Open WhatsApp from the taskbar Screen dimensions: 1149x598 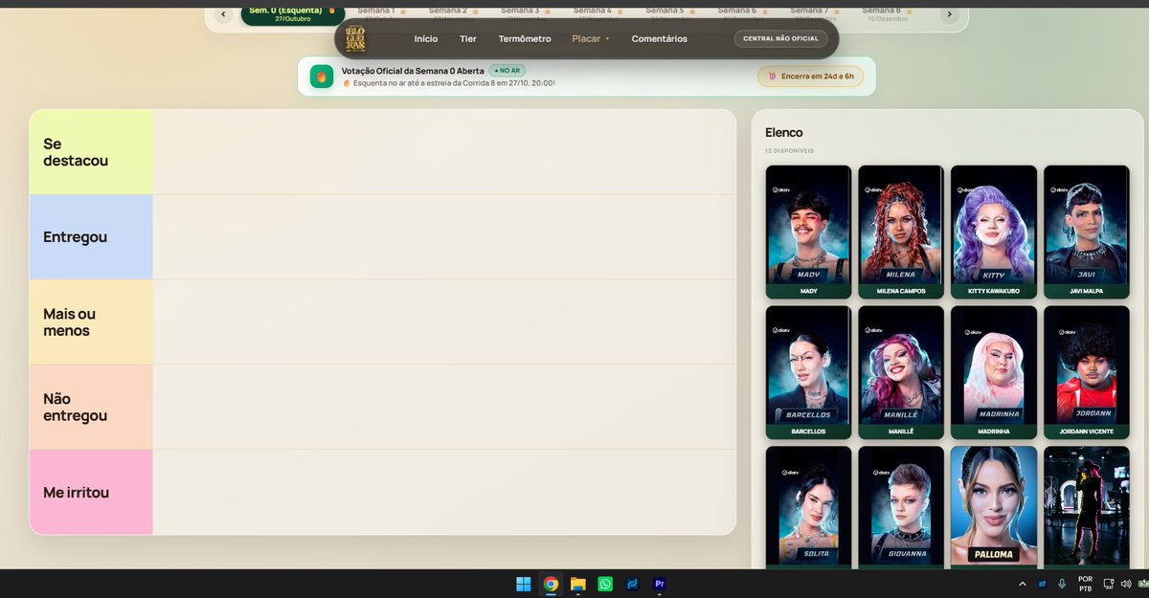605,584
